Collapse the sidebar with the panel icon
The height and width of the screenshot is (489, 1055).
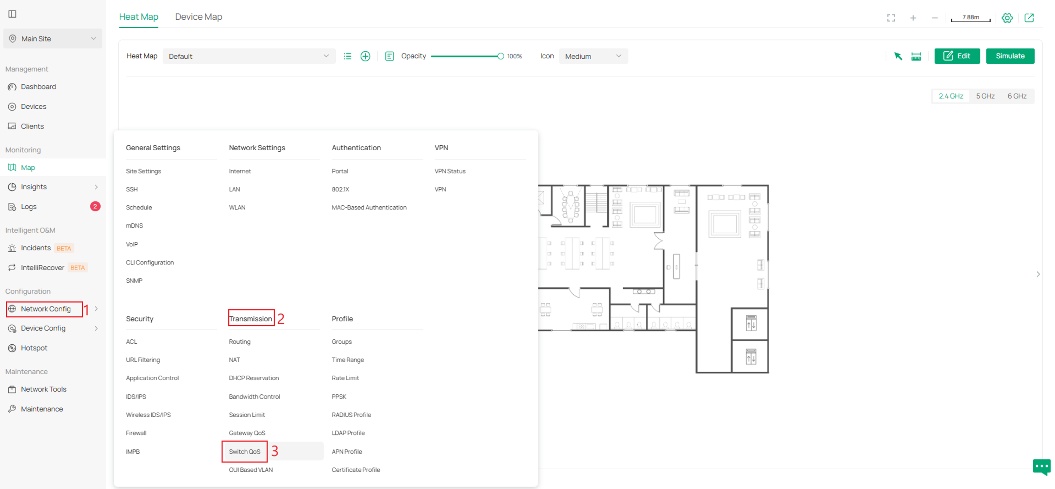coord(12,14)
